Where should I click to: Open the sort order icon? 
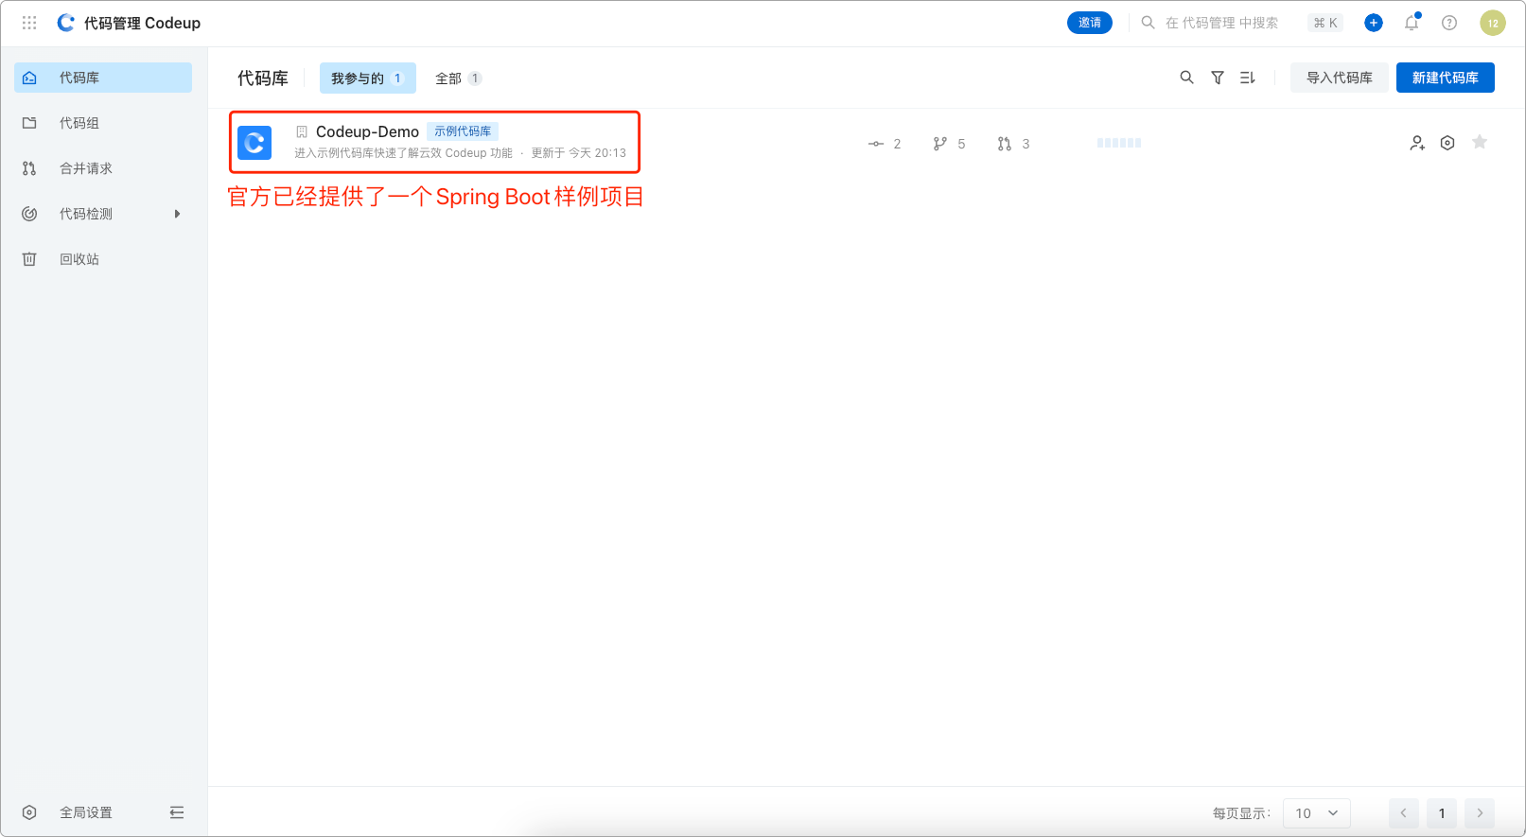[x=1248, y=78]
